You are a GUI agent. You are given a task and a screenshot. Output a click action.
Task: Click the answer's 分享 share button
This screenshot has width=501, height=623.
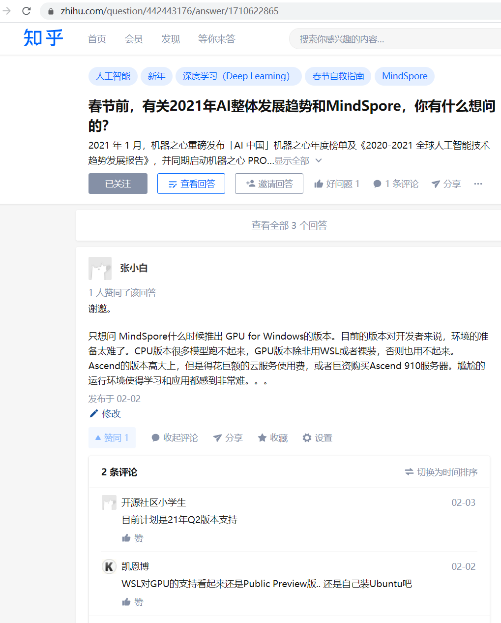tap(228, 437)
